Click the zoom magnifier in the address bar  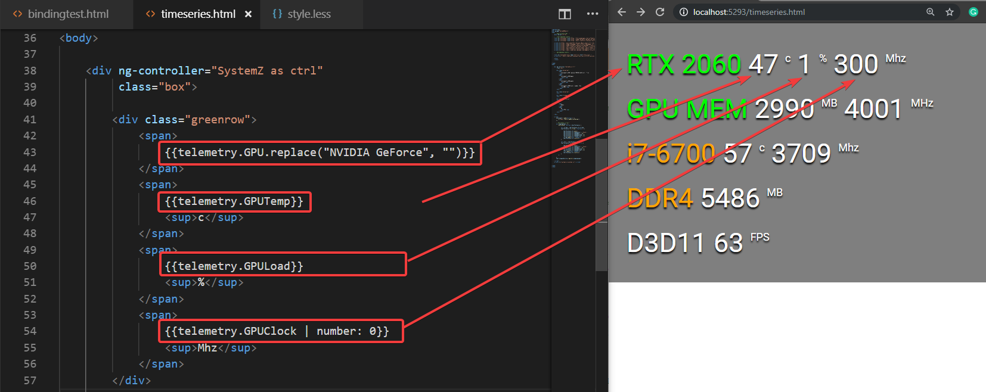coord(930,12)
